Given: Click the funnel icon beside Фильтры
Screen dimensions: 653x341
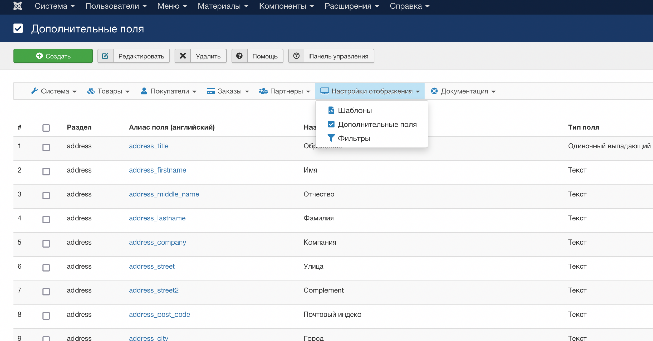Looking at the screenshot, I should 331,138.
